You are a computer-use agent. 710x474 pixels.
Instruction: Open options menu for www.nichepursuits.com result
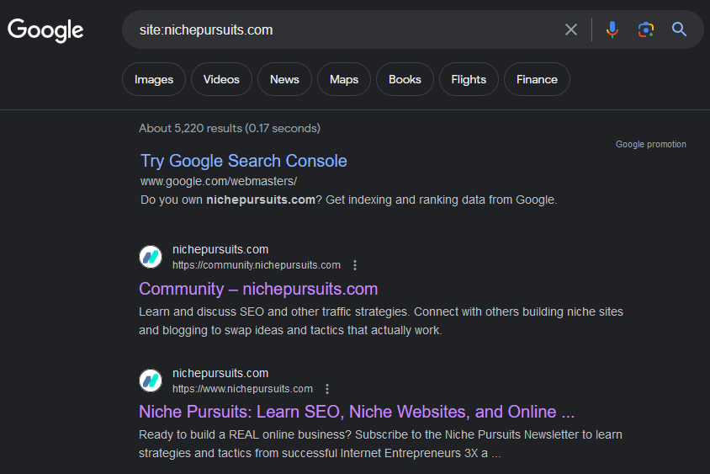coord(327,389)
